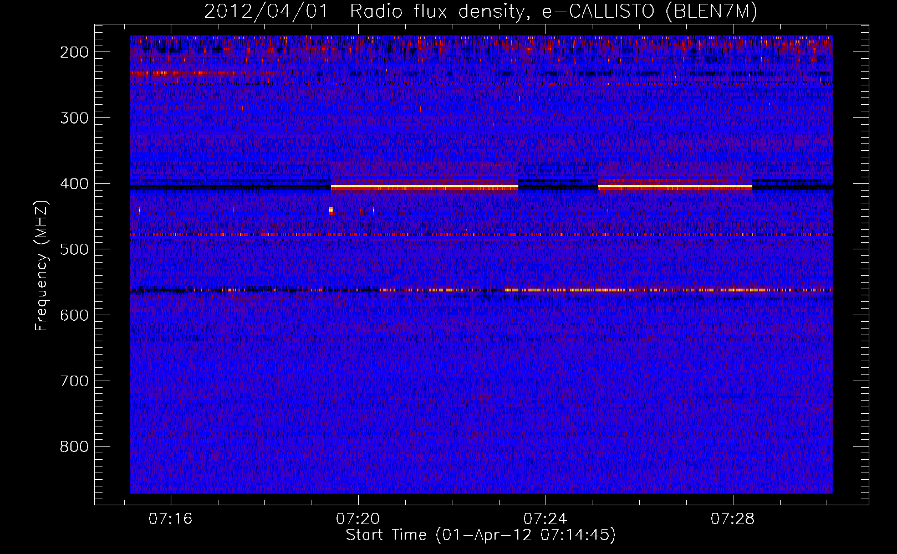Click the 07:24 time tick label
The width and height of the screenshot is (897, 554).
coord(546,519)
